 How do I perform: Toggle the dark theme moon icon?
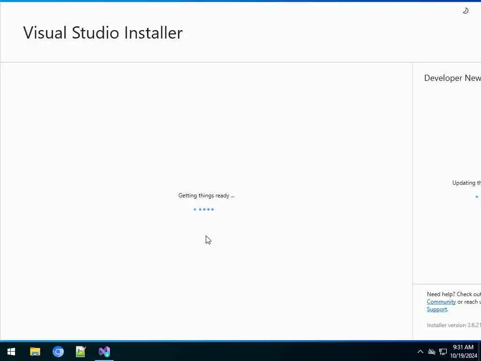(465, 11)
